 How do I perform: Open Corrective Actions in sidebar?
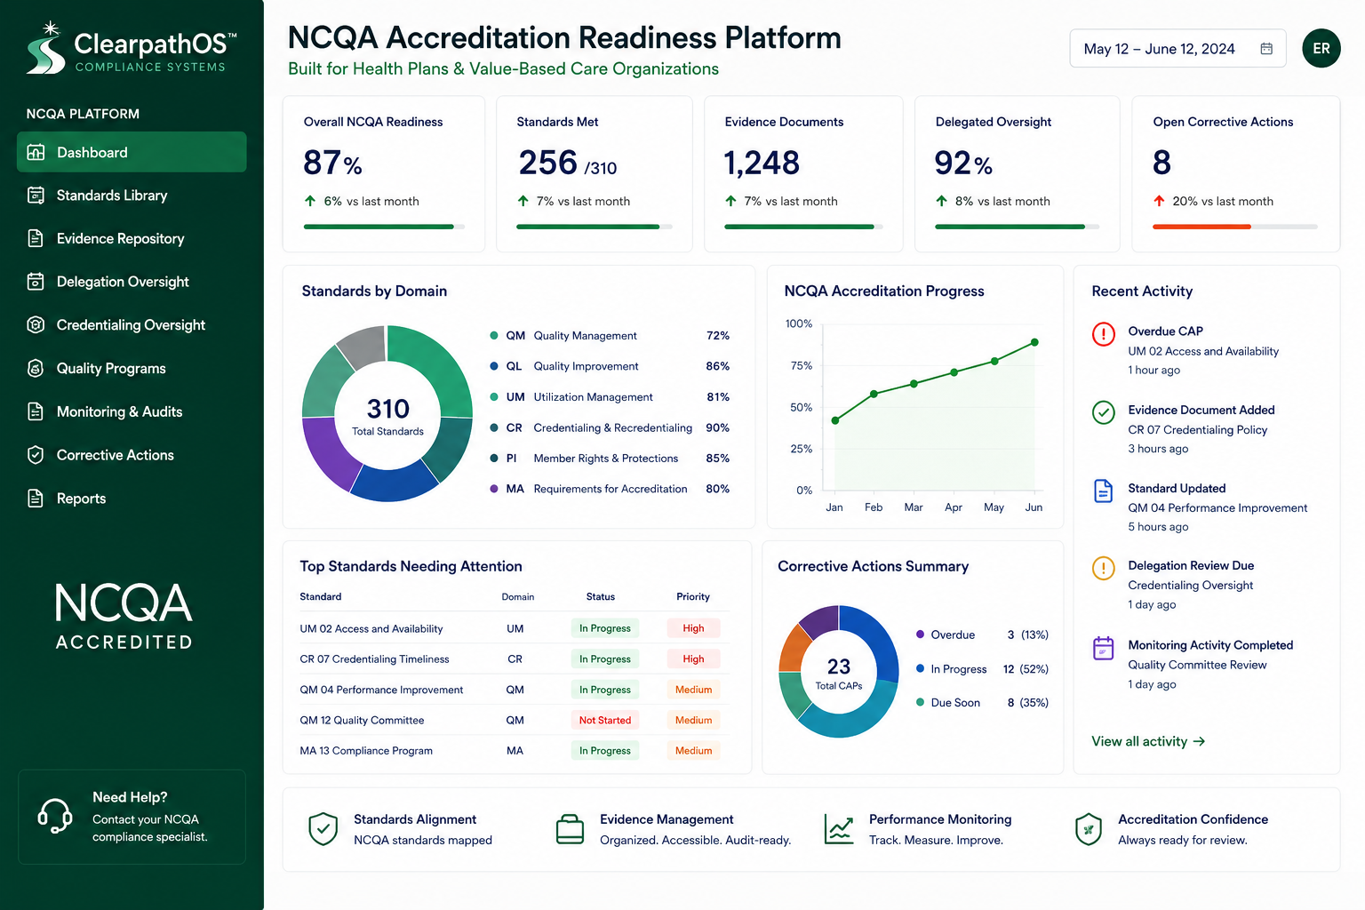132,455
